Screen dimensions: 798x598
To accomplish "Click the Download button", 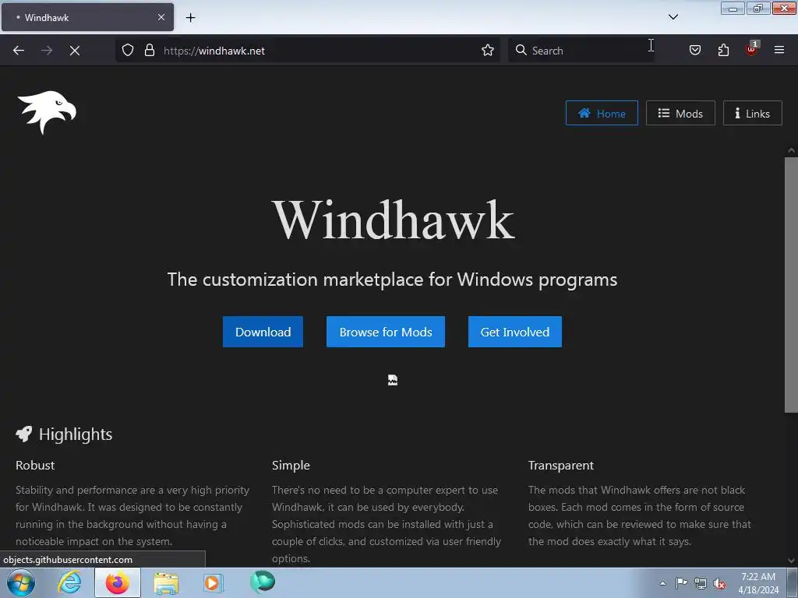I will click(263, 332).
